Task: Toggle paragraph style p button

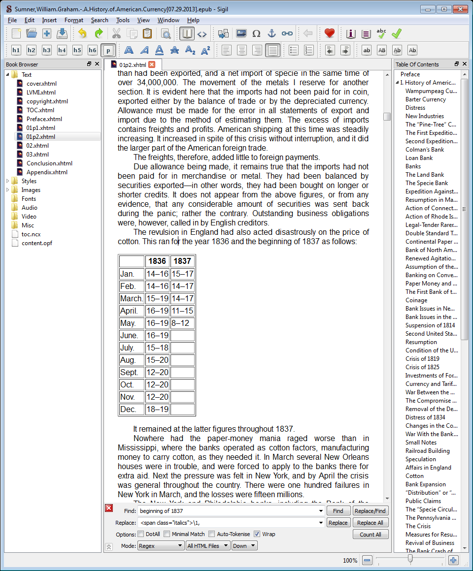Action: click(x=108, y=50)
